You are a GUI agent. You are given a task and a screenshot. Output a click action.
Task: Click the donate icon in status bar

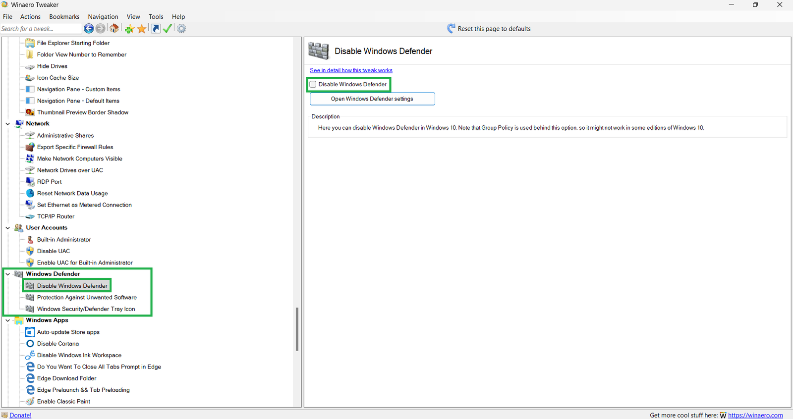pyautogui.click(x=4, y=415)
